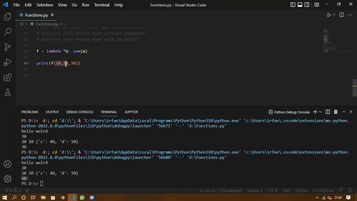Open the File menu
The image size is (357, 201).
(x=16, y=5)
